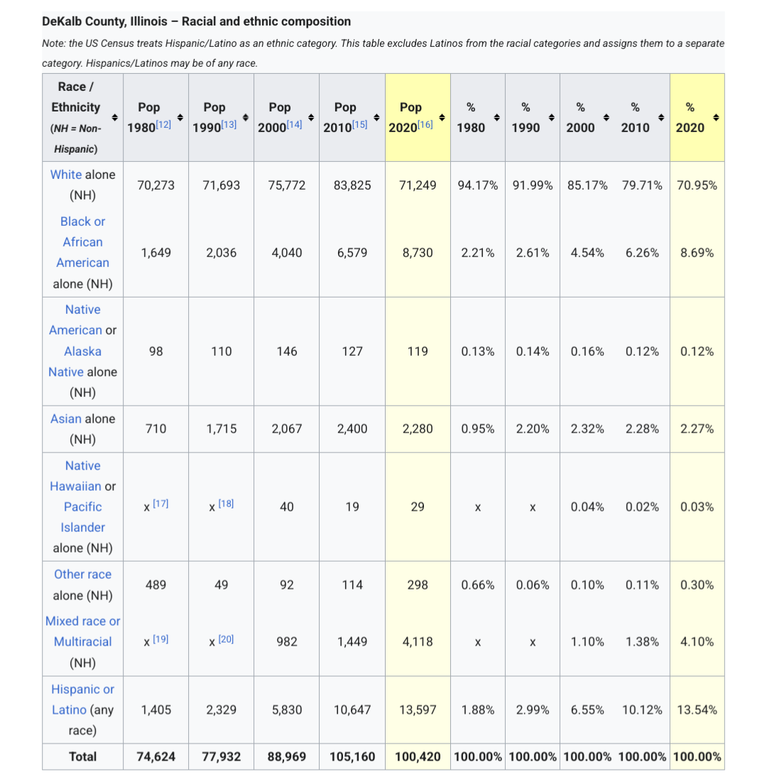Select the 13.54% cell
767x784 pixels.
[697, 709]
